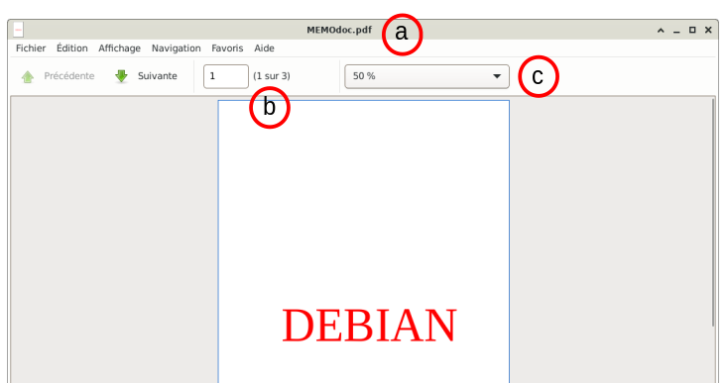The width and height of the screenshot is (727, 383).
Task: Click the greyed Précédente label
Action: pos(69,76)
